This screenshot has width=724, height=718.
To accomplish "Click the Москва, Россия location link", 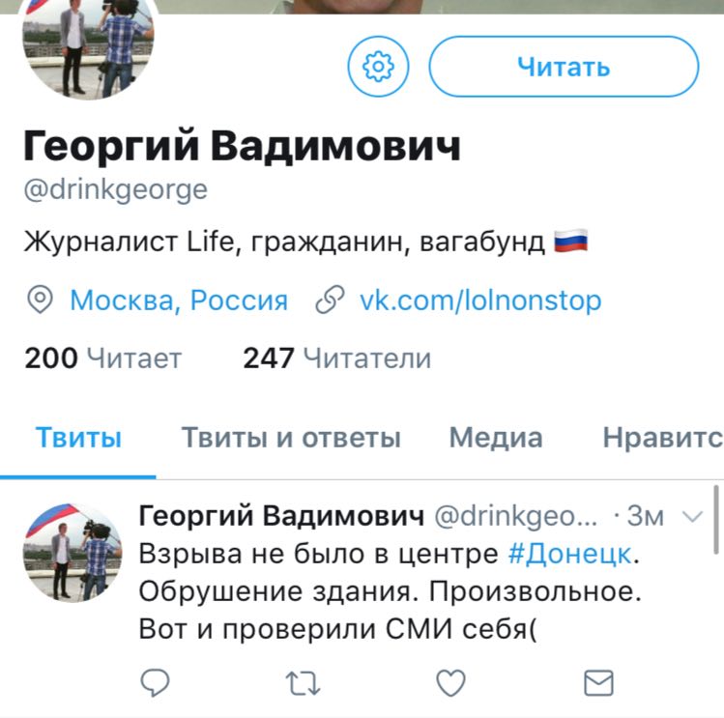I will pos(179,301).
